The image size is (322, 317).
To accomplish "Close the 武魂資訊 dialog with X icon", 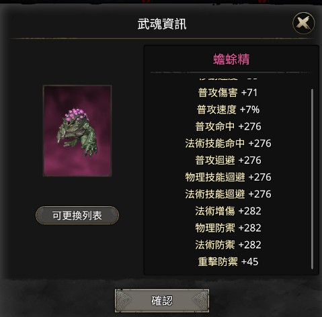I will pyautogui.click(x=303, y=23).
